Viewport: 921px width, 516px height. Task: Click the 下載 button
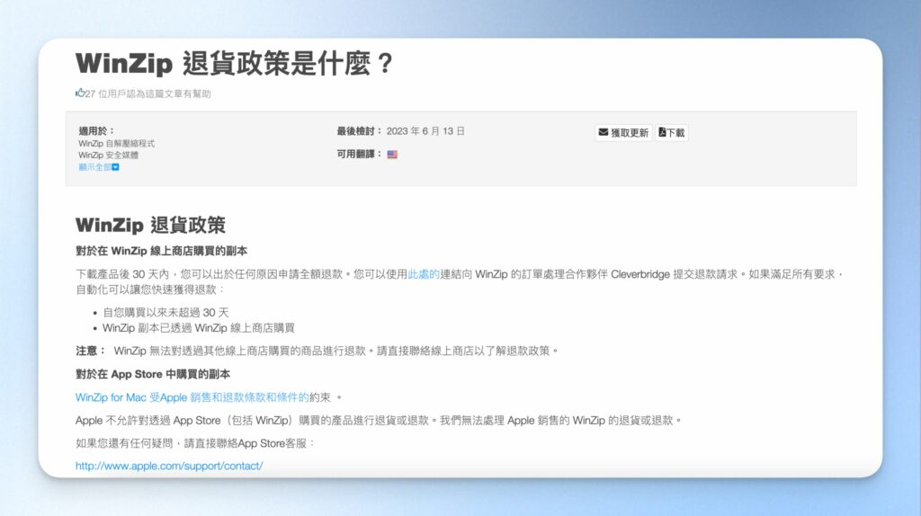pos(671,133)
